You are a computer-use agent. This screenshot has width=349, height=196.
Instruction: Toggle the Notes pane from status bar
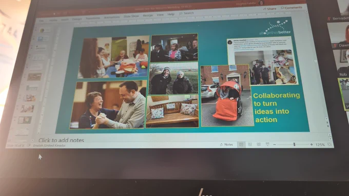click(x=226, y=144)
